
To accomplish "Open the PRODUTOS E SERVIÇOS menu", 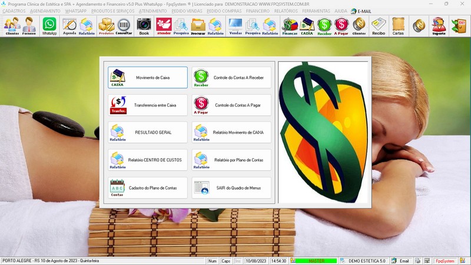I will point(112,11).
